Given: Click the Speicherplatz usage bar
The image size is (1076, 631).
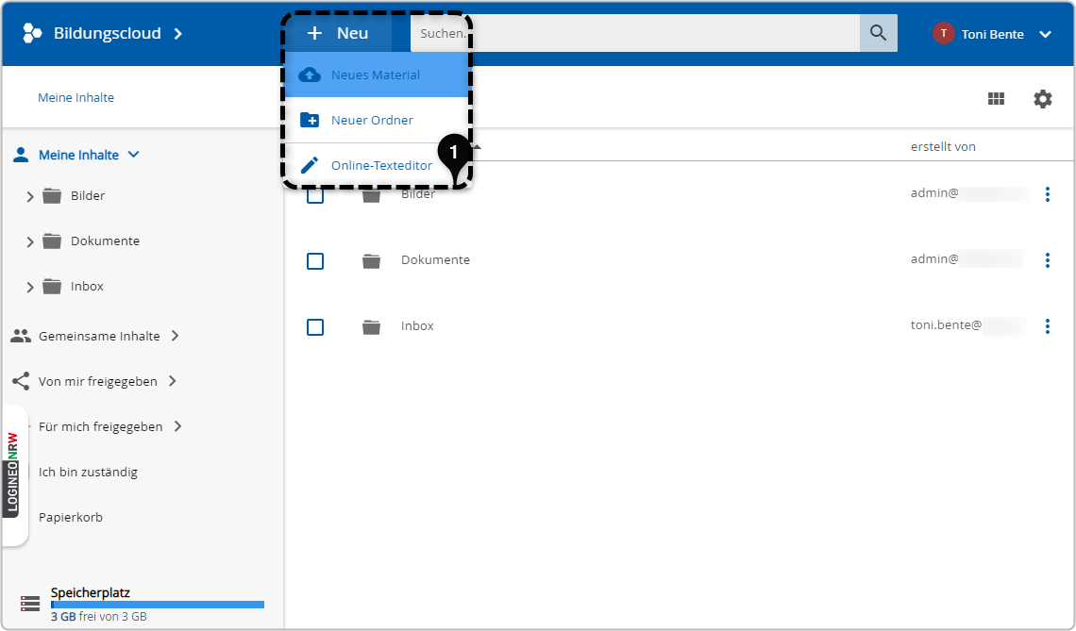Looking at the screenshot, I should pos(157,604).
